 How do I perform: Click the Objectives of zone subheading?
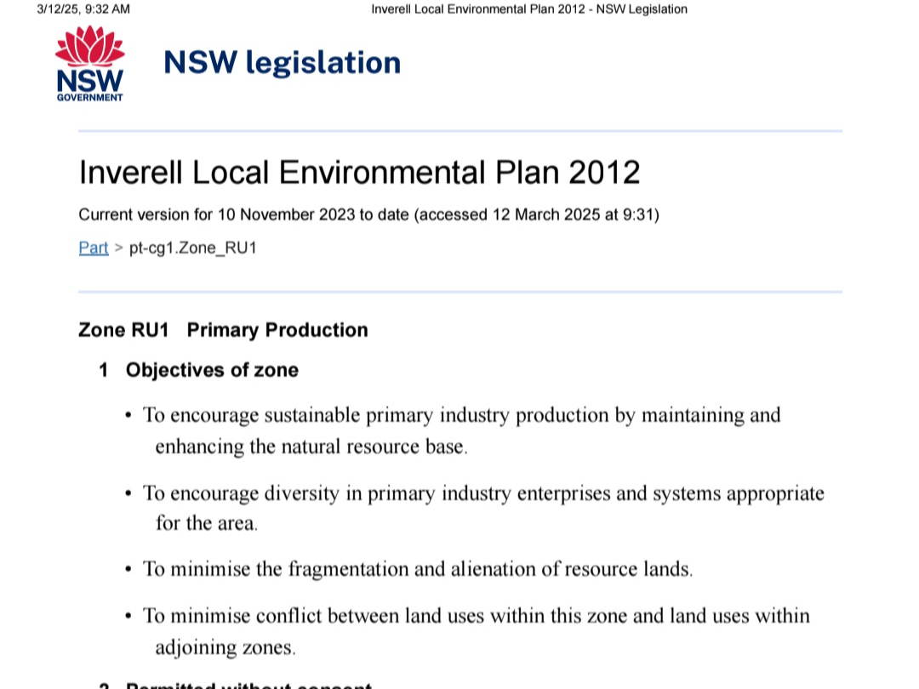coord(212,370)
